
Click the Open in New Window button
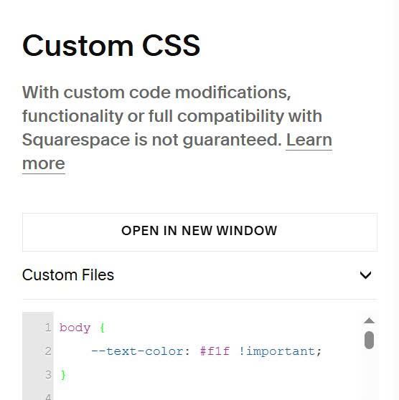click(x=199, y=232)
